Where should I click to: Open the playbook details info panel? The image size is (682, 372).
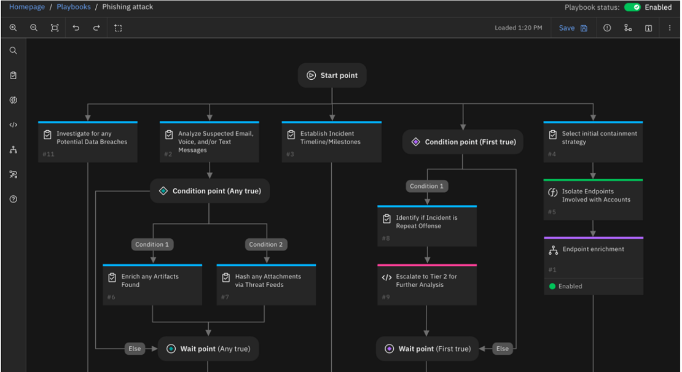[x=649, y=28]
